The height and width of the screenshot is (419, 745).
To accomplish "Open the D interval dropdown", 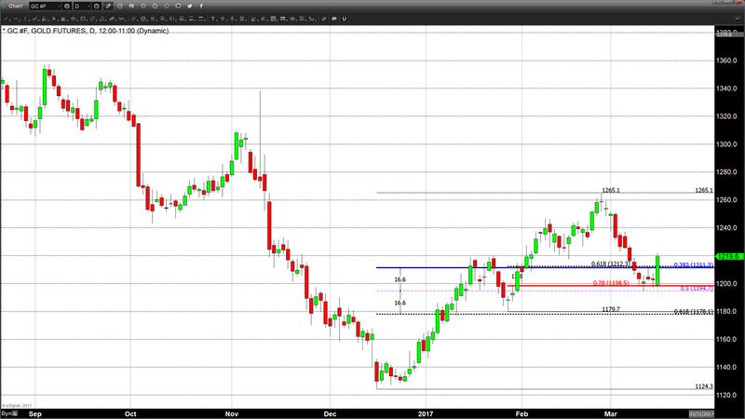I will (88, 7).
